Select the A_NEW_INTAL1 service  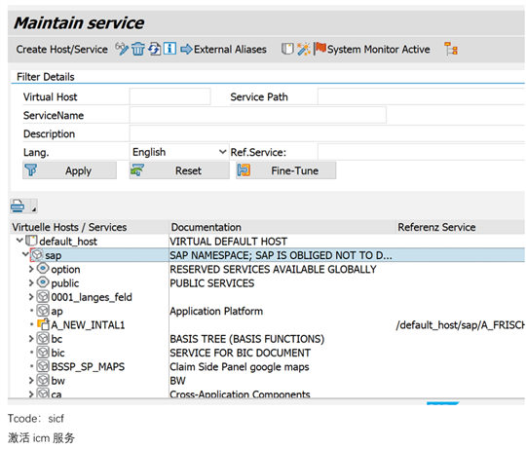tap(88, 325)
